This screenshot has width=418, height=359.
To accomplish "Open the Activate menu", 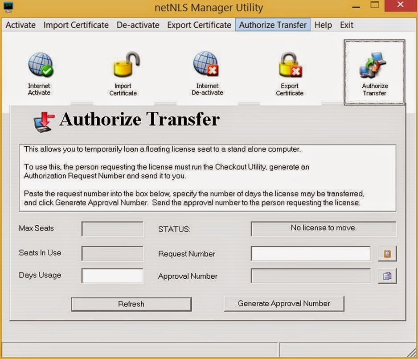I will 20,25.
